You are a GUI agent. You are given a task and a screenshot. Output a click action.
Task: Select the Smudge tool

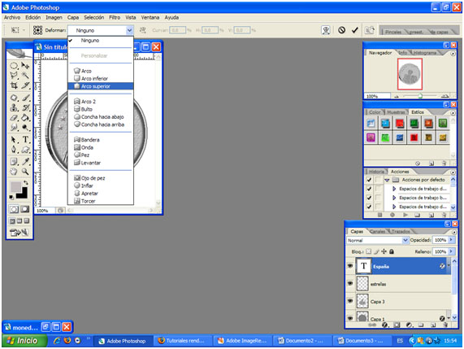coord(14,128)
